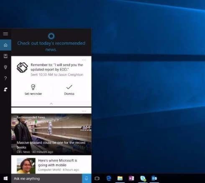Open Skype from taskbar
205x183 pixels.
pos(143,178)
